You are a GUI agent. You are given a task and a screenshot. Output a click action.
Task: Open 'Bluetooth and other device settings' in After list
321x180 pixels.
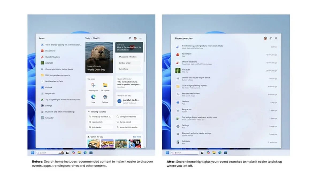pyautogui.click(x=226, y=134)
